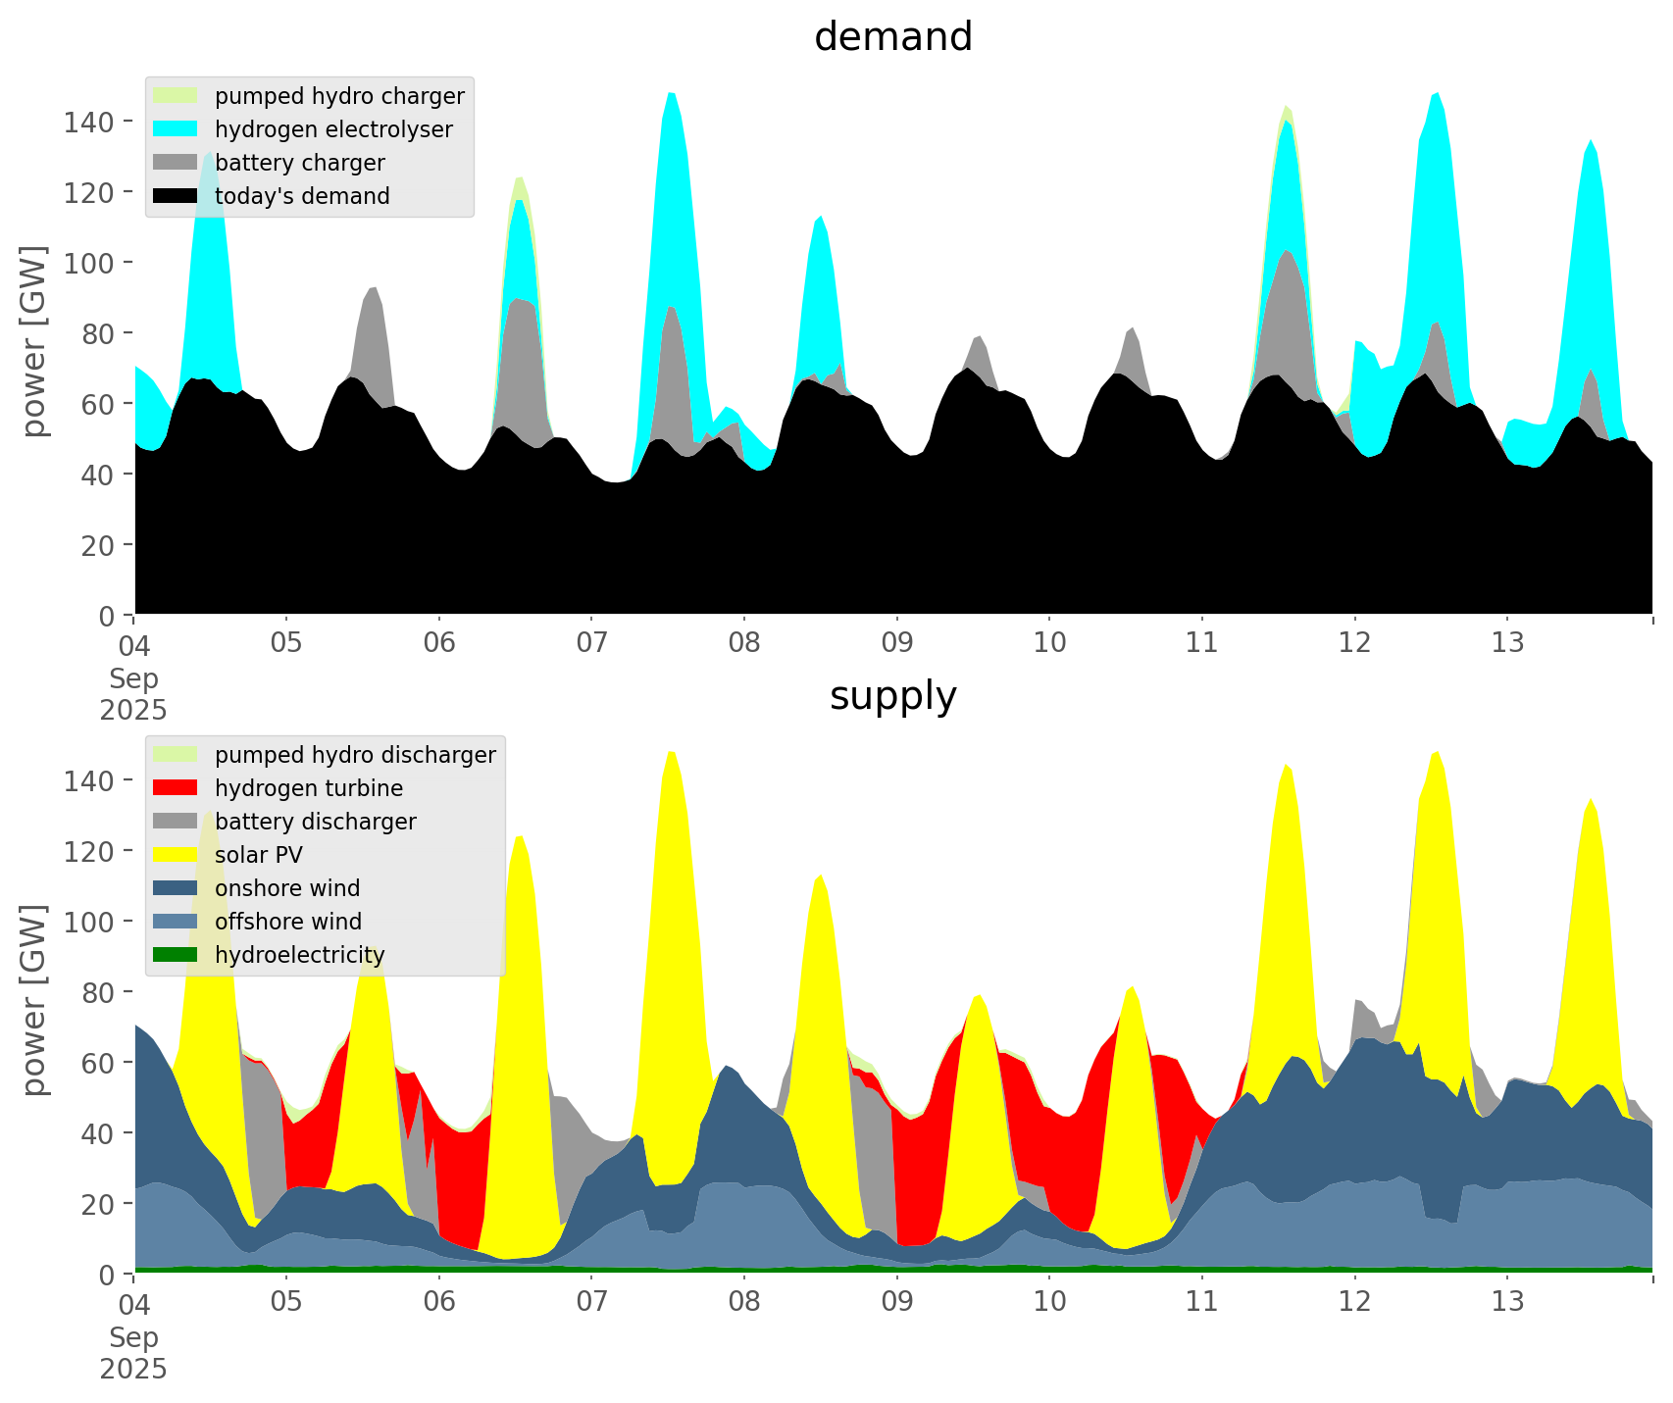
Task: Click the "demand" chart title
Action: (x=892, y=37)
